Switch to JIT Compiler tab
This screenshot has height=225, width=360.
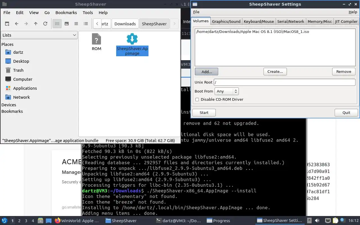pos(346,21)
